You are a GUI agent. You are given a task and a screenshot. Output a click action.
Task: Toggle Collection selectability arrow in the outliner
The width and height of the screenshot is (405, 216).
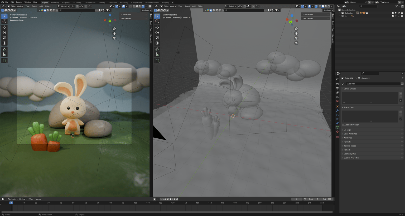point(396,13)
